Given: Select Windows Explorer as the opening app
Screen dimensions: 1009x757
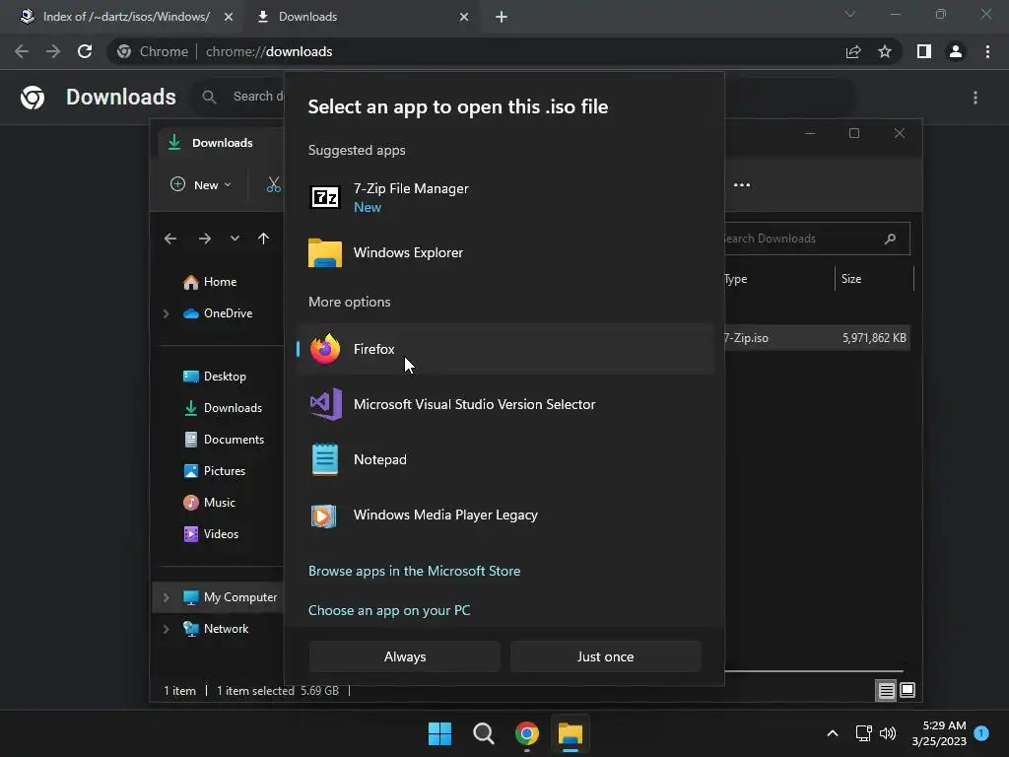Looking at the screenshot, I should click(505, 252).
